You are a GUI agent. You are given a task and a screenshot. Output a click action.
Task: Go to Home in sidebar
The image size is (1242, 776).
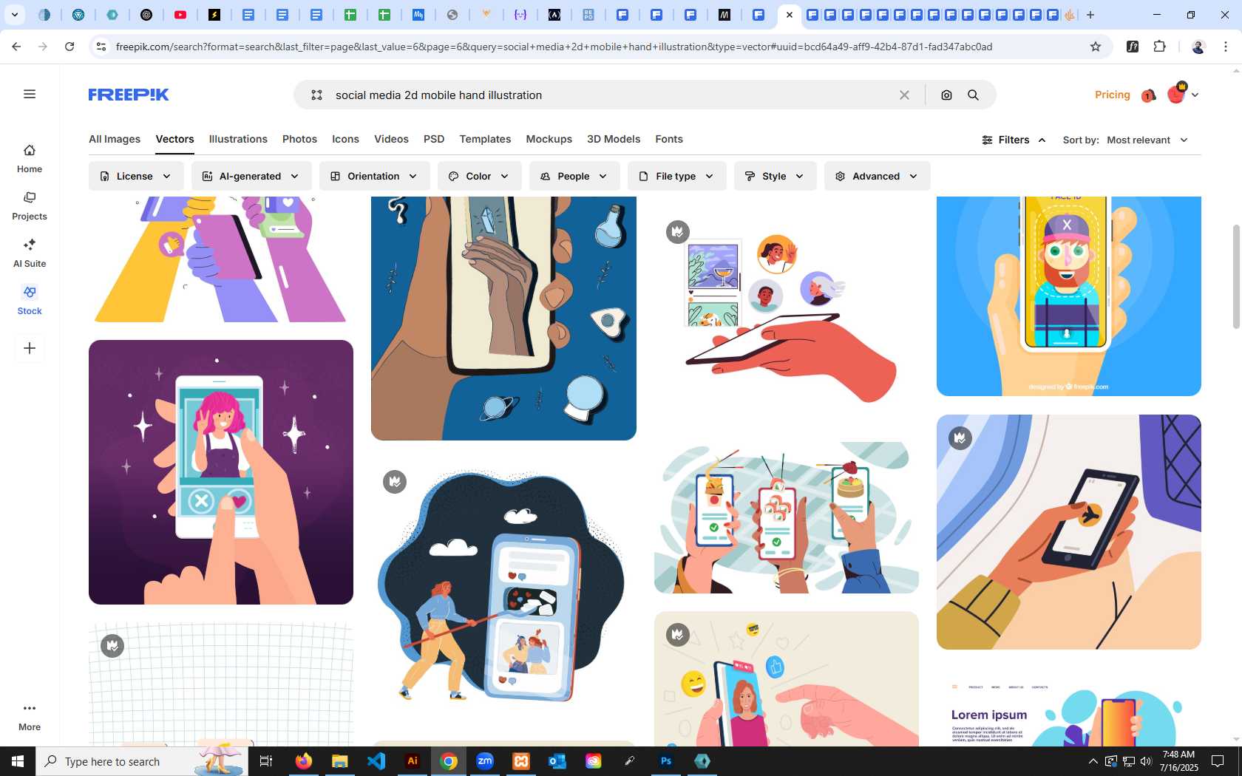pyautogui.click(x=30, y=159)
